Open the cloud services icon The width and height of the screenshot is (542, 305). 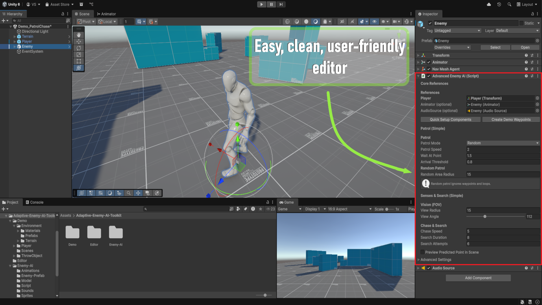click(489, 4)
